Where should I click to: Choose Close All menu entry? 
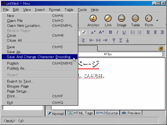40,40
